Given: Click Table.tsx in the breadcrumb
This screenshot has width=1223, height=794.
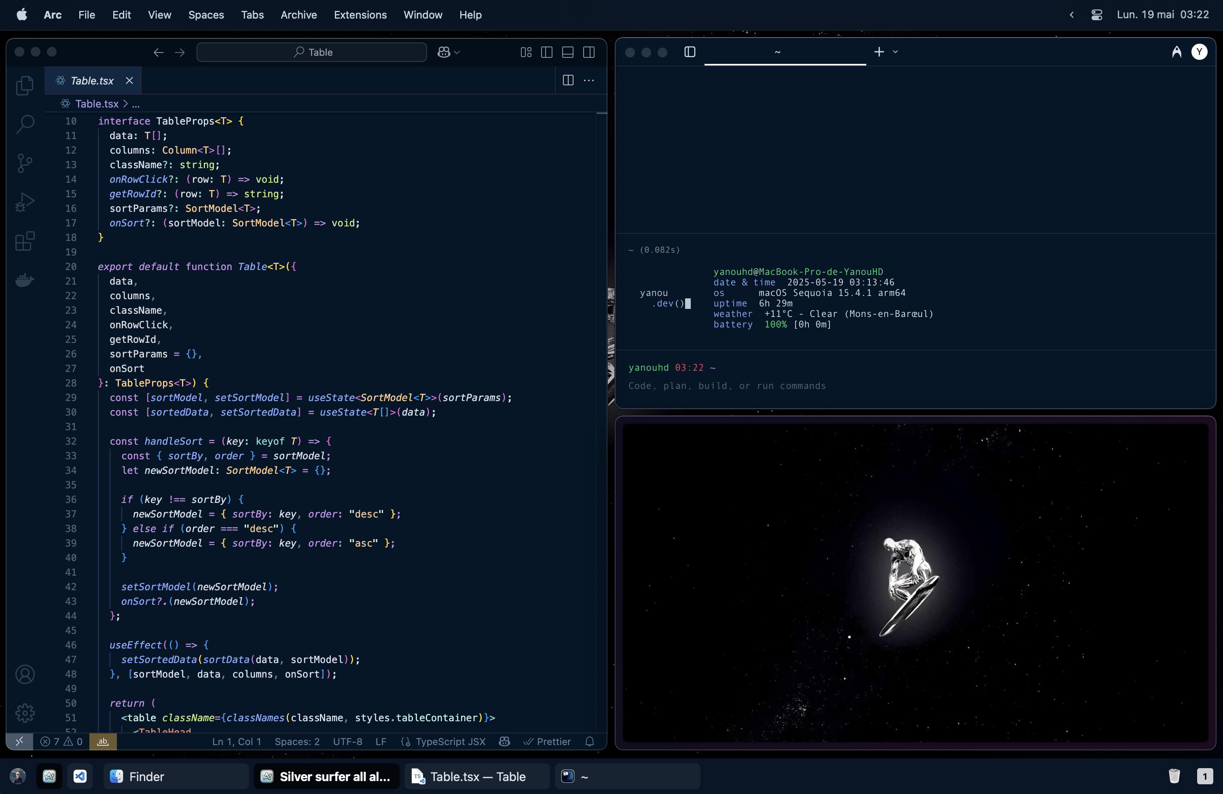Looking at the screenshot, I should pyautogui.click(x=97, y=104).
